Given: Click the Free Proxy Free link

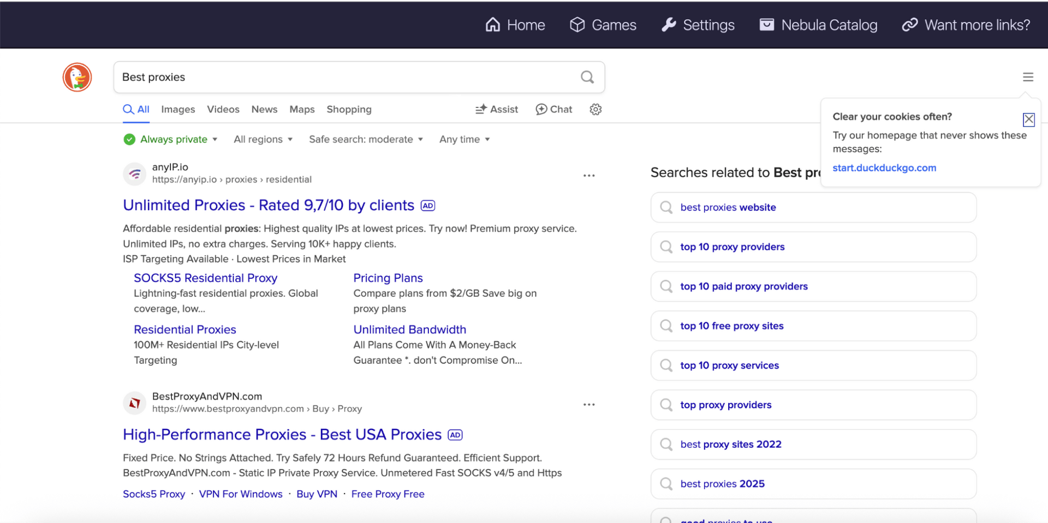Looking at the screenshot, I should (x=388, y=494).
